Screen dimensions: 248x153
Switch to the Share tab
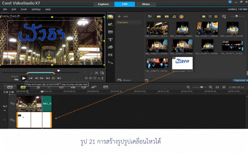click(x=145, y=4)
